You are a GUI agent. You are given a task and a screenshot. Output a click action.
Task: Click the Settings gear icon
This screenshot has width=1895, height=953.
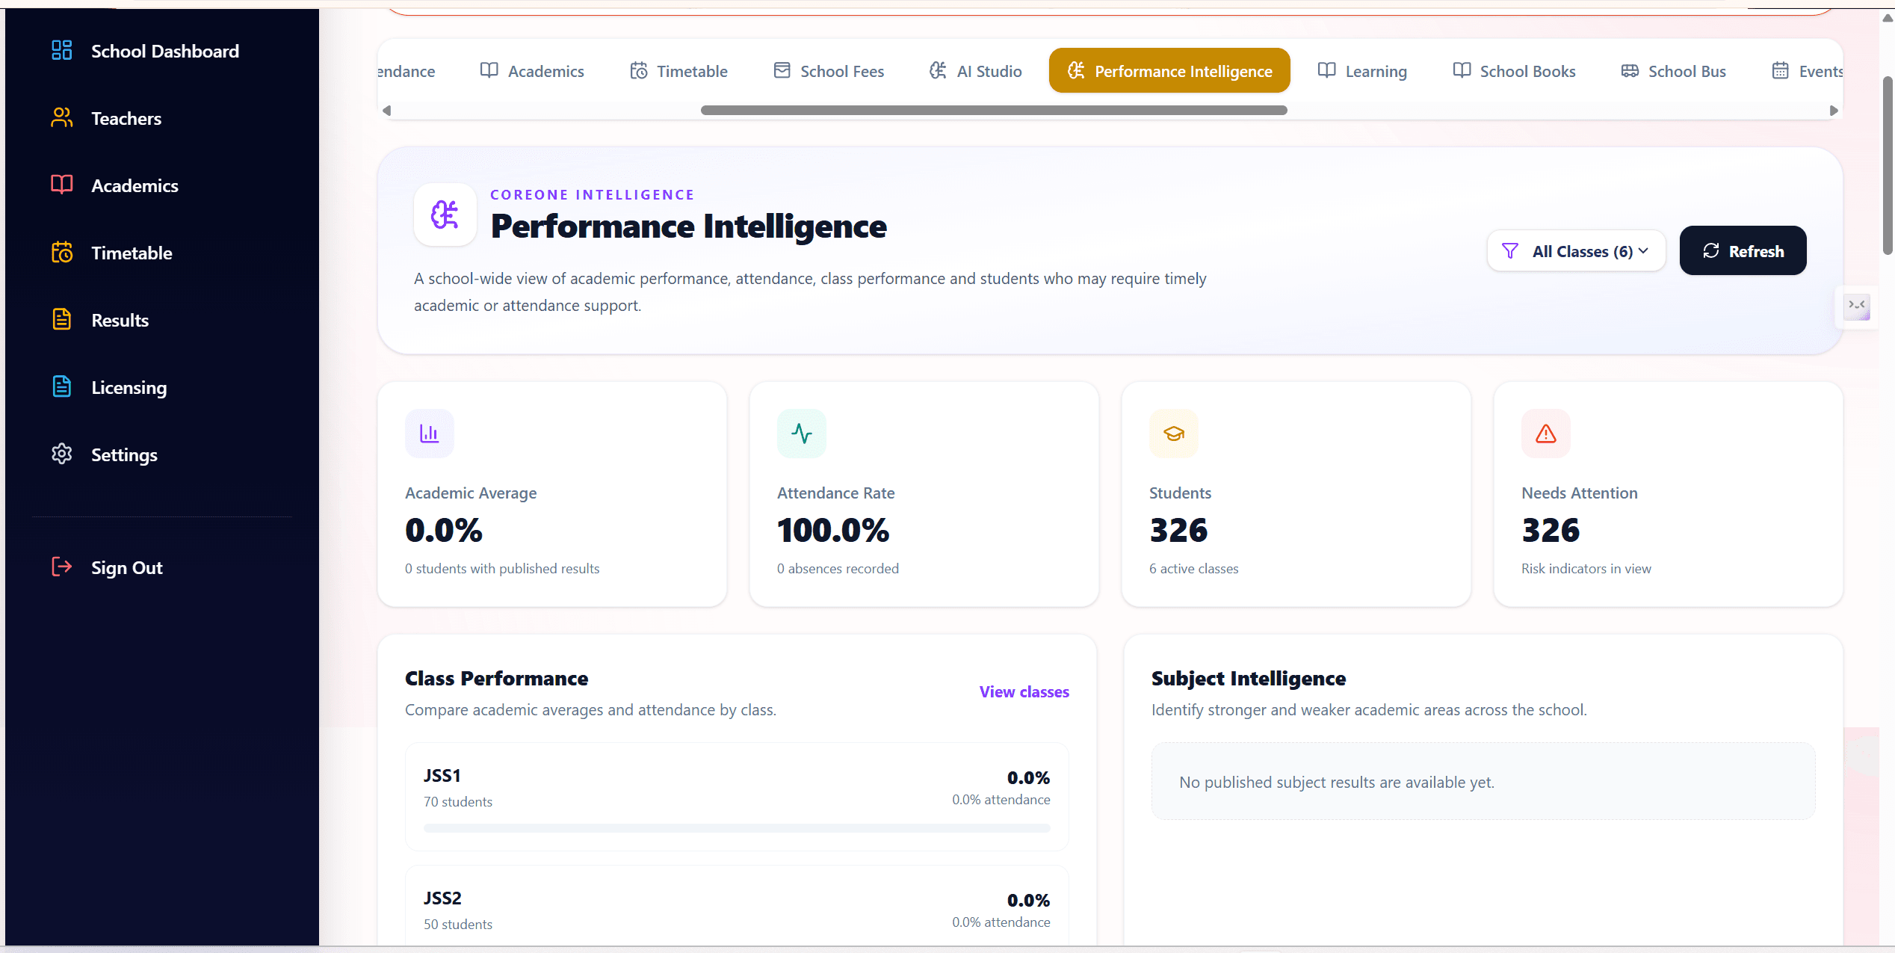(x=61, y=454)
